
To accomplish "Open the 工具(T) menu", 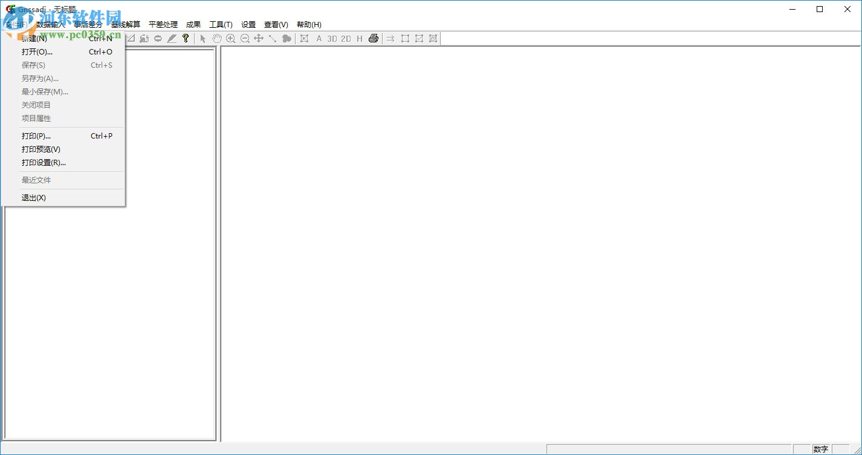I will [221, 25].
